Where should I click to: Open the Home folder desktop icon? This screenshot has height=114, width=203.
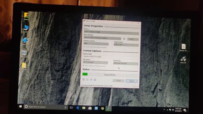[26, 16]
